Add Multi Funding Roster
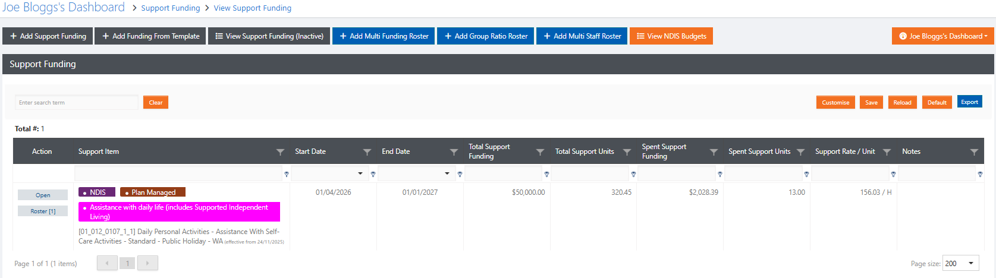 (x=384, y=36)
